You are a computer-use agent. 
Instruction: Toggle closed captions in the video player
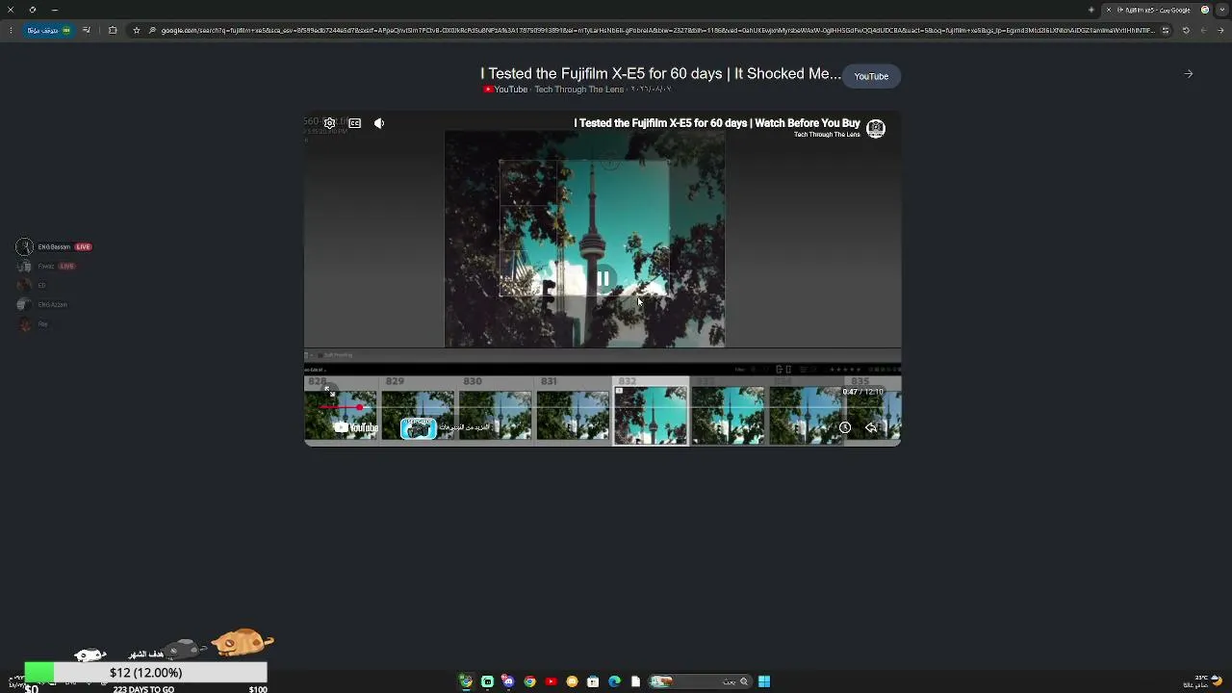click(354, 123)
